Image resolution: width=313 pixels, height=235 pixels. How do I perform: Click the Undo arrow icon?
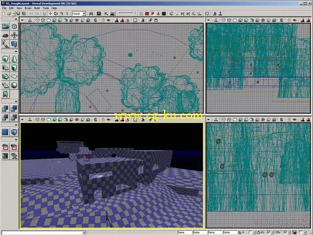point(31,13)
